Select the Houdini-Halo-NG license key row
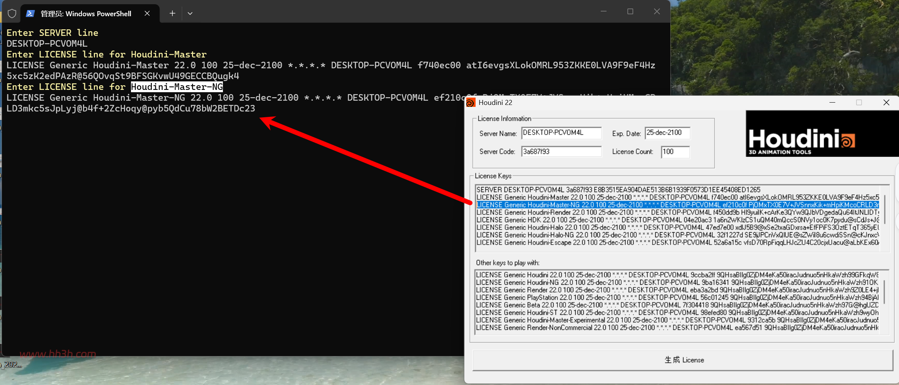This screenshot has height=385, width=899. (x=678, y=235)
